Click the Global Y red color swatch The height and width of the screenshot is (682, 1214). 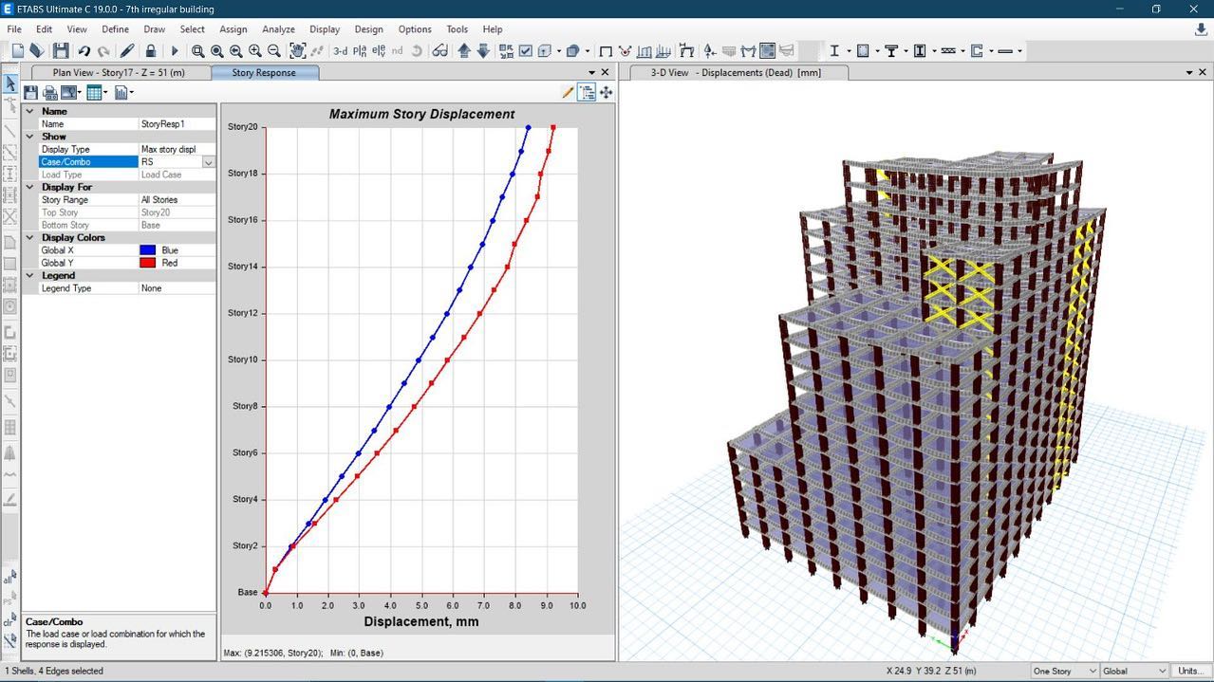coord(147,263)
